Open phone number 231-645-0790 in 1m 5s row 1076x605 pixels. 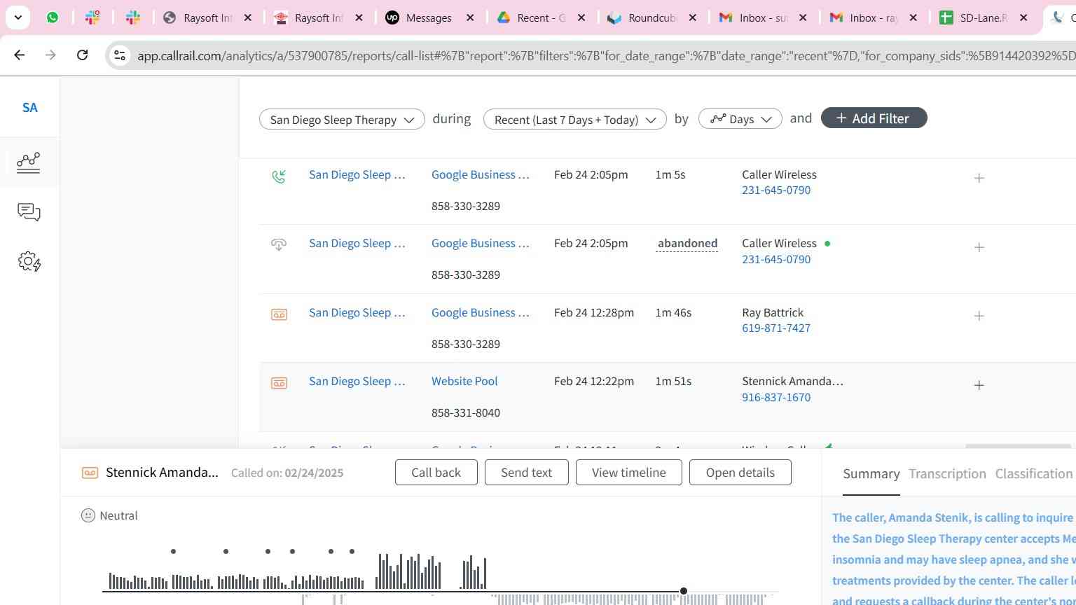[776, 190]
